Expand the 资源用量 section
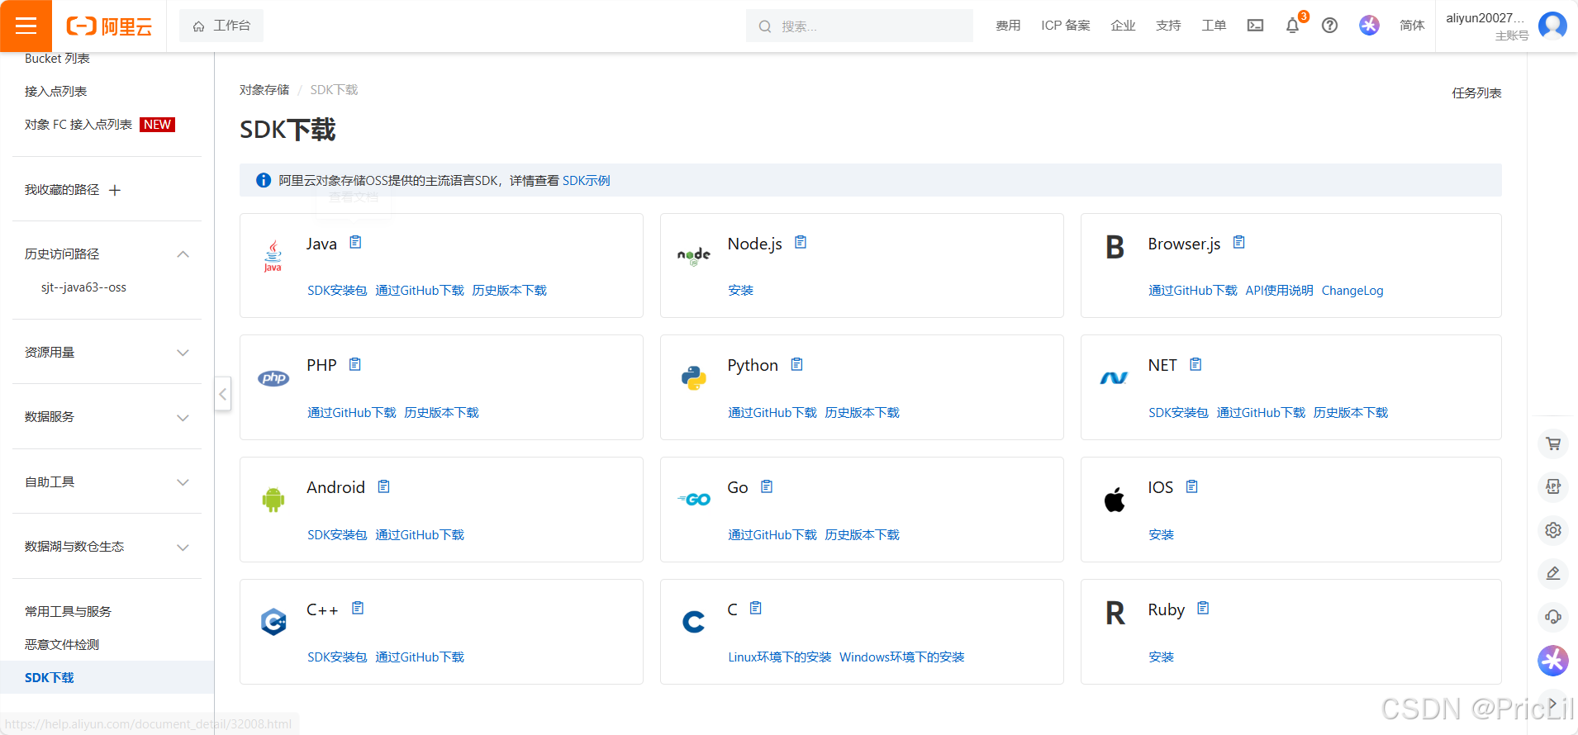Image resolution: width=1578 pixels, height=735 pixels. click(183, 353)
